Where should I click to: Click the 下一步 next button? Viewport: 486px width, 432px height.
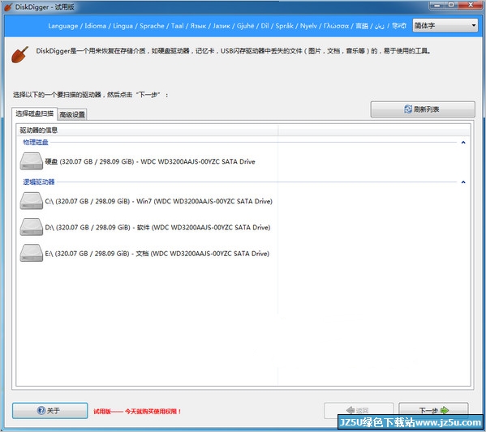[x=433, y=411]
